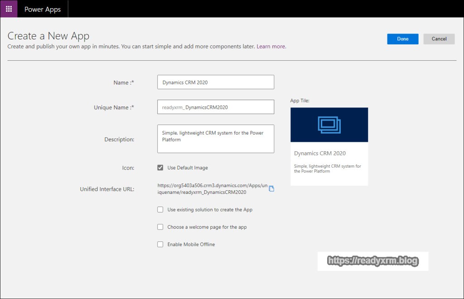Select the Dynamics CRM 2020 tile title

[320, 154]
